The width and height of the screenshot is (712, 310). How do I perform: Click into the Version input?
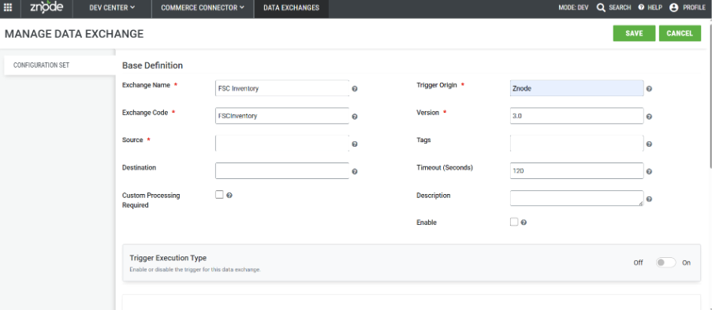(x=576, y=116)
